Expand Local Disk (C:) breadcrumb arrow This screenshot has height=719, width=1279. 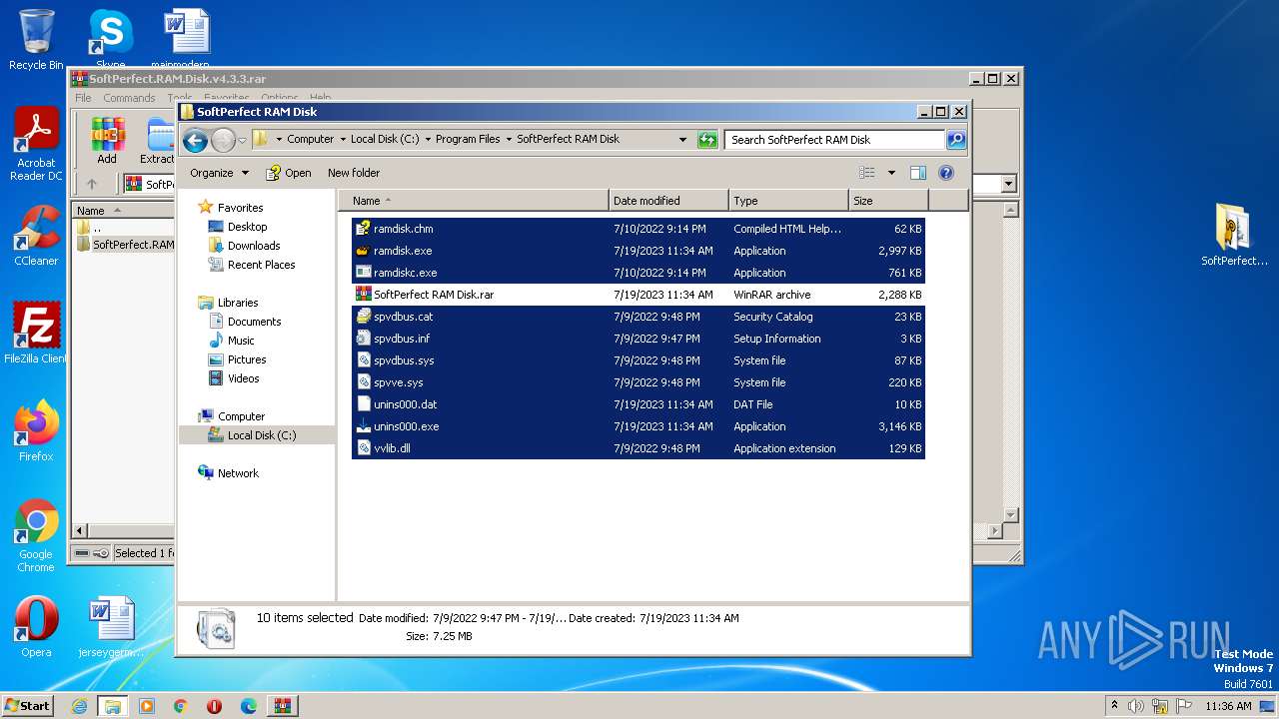click(428, 140)
